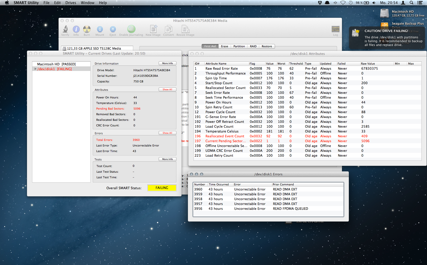Viewport: 427px width, 265px height.
Task: Click the Eject icon in Disk Utility toolbar
Action: point(113,29)
